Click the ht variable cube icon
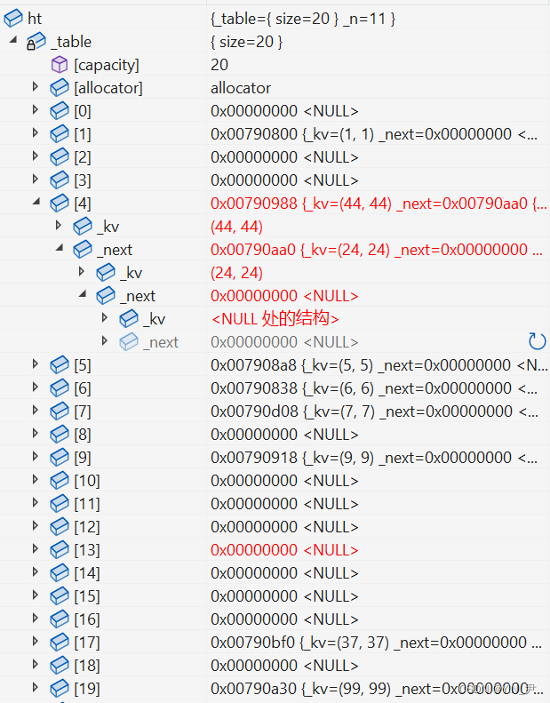This screenshot has width=550, height=703. click(x=13, y=19)
